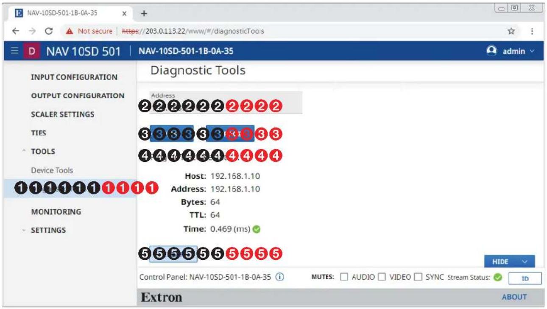This screenshot has height=309, width=547.
Task: Go to SCALER SETTINGS
Action: (x=63, y=114)
